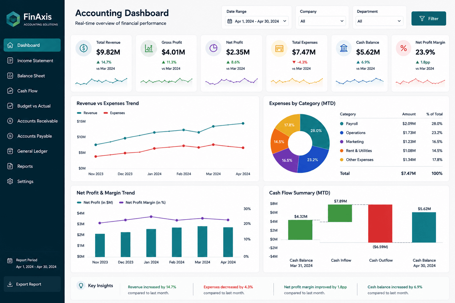Click the Balance Sheet sidebar icon
Image resolution: width=455 pixels, height=303 pixels.
pyautogui.click(x=10, y=76)
